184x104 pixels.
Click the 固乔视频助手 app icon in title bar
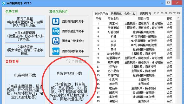pyautogui.click(x=4, y=3)
